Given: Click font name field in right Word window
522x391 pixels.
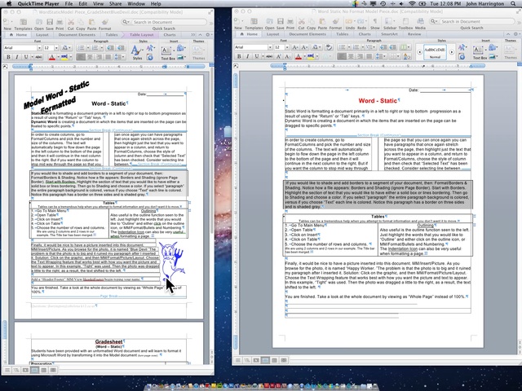Looking at the screenshot, I should (251, 47).
